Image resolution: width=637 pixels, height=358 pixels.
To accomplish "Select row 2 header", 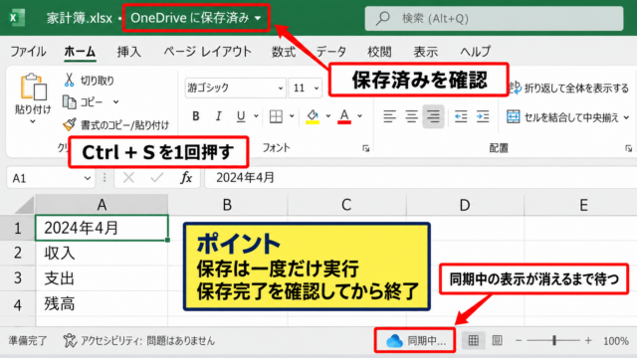I will (18, 253).
